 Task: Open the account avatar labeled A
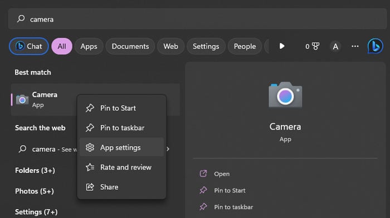335,46
